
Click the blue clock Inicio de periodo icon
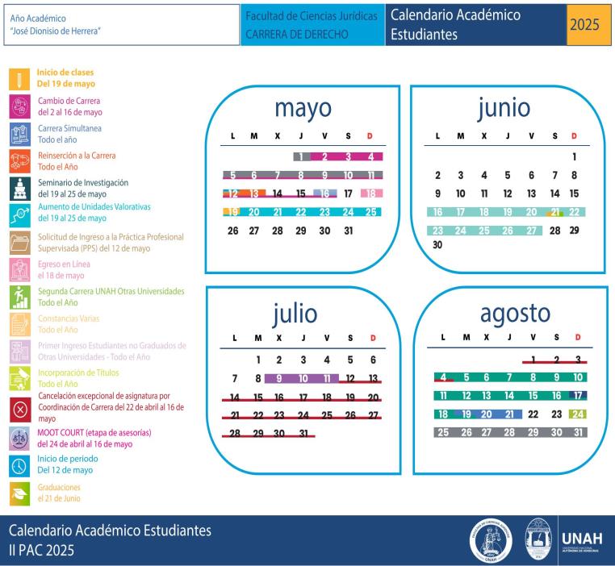(19, 466)
